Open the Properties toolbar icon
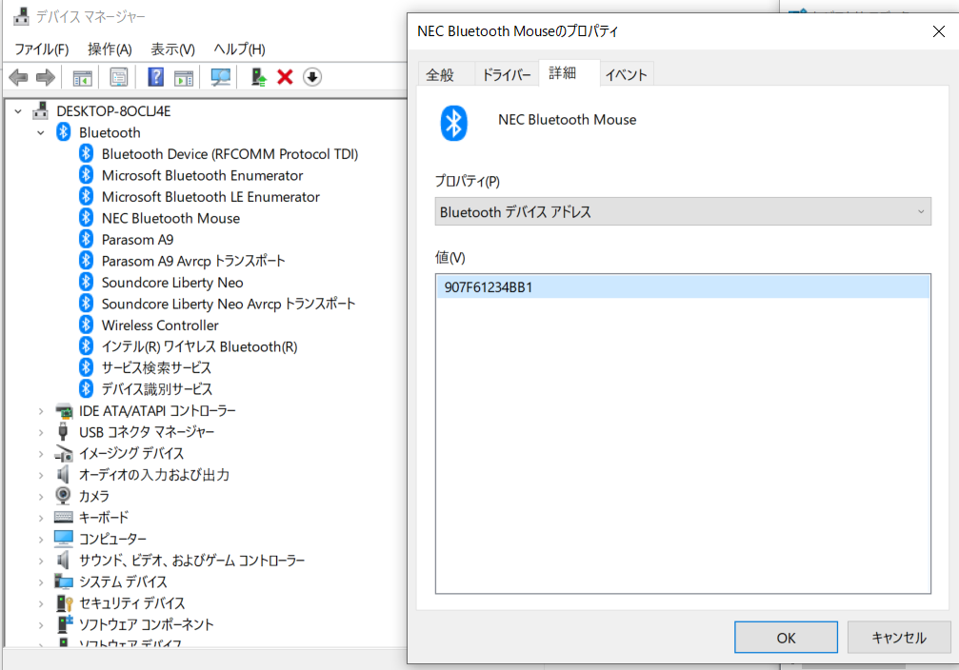The width and height of the screenshot is (959, 670). tap(119, 77)
